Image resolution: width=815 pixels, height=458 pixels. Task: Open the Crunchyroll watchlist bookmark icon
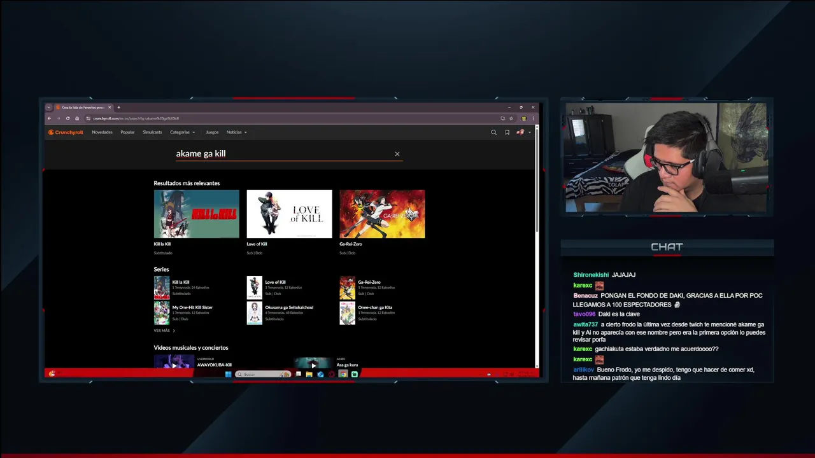click(x=507, y=132)
